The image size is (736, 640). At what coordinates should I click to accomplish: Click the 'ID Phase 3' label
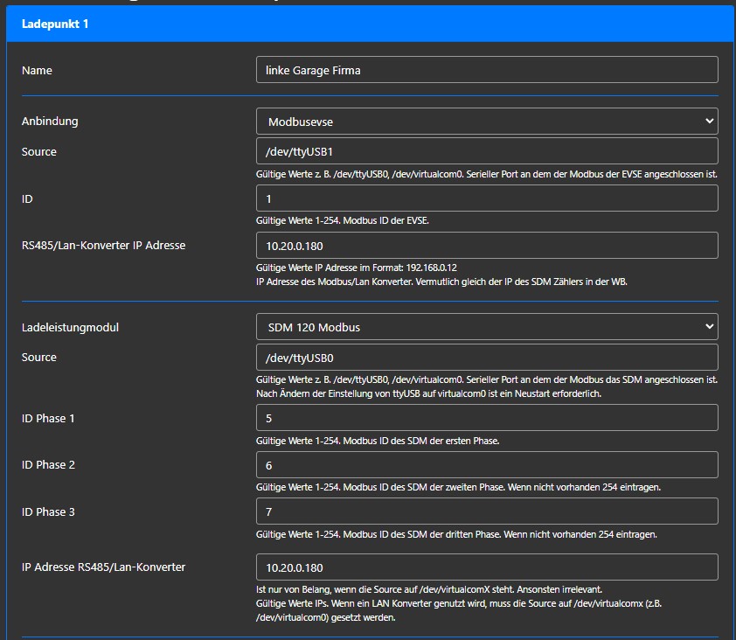pos(48,511)
